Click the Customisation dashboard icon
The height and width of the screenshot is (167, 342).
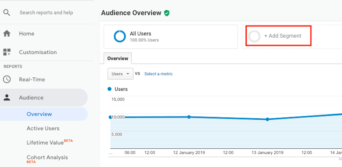pos(7,52)
